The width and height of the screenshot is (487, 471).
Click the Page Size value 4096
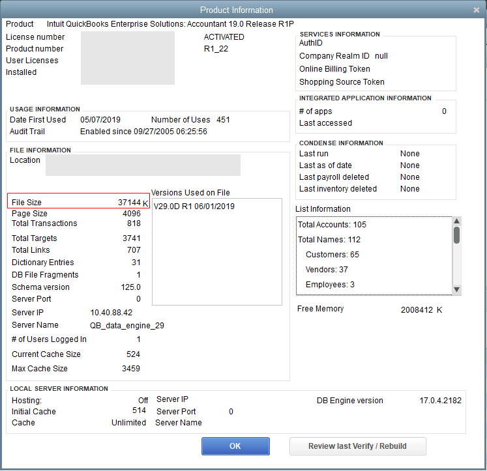(x=132, y=214)
